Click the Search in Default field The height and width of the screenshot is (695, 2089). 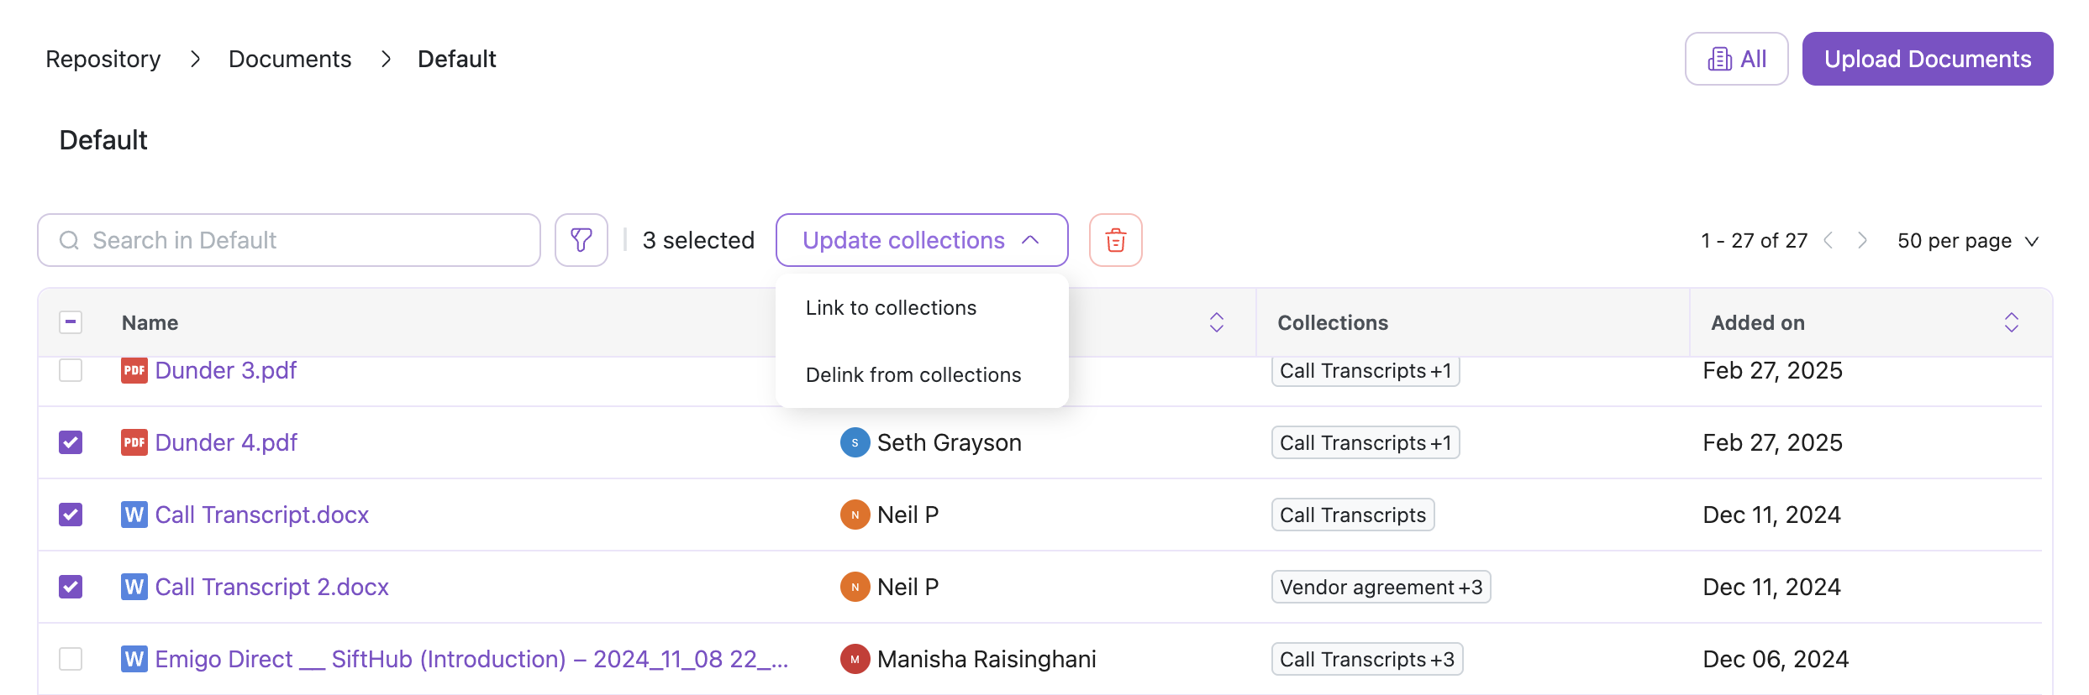coord(289,240)
